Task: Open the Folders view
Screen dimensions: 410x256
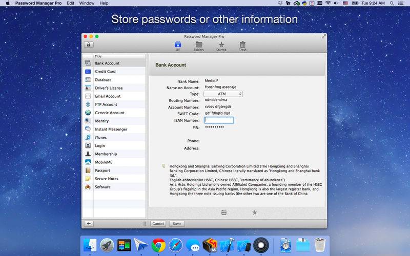Action: click(x=199, y=46)
